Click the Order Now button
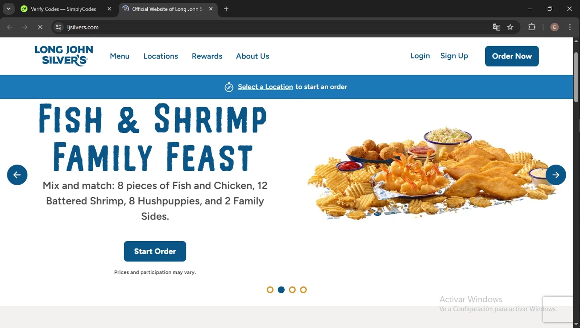Screen dimensions: 580x328 tap(512, 56)
